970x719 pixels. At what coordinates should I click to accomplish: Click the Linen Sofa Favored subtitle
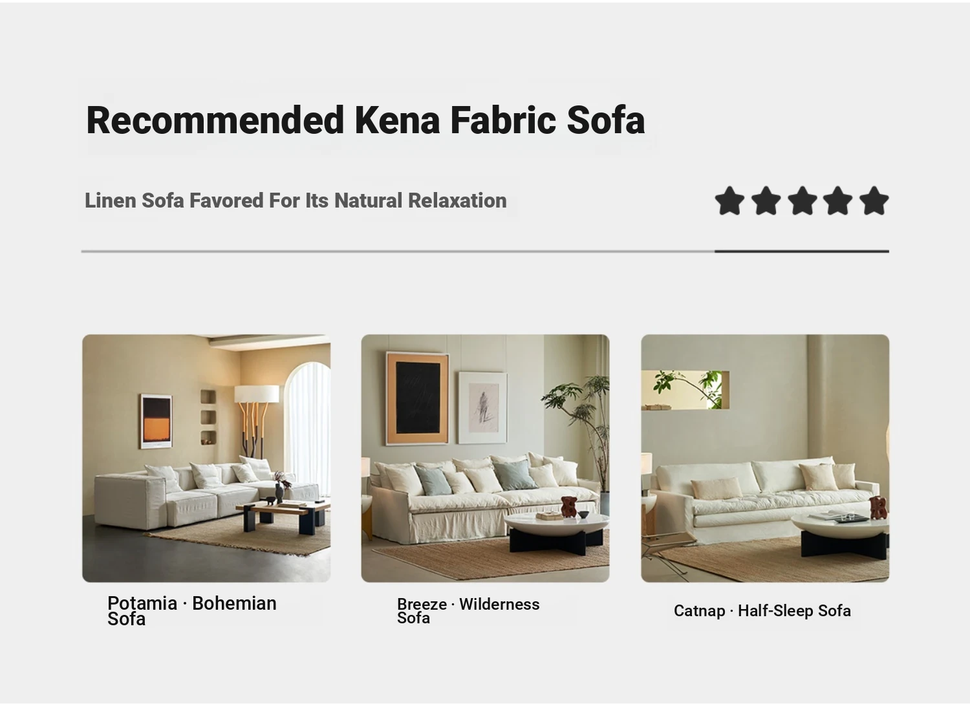pyautogui.click(x=296, y=200)
